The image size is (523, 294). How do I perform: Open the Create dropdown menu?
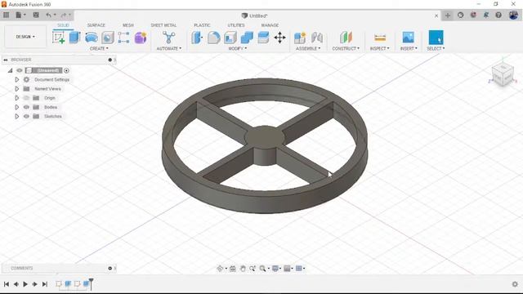click(x=99, y=49)
